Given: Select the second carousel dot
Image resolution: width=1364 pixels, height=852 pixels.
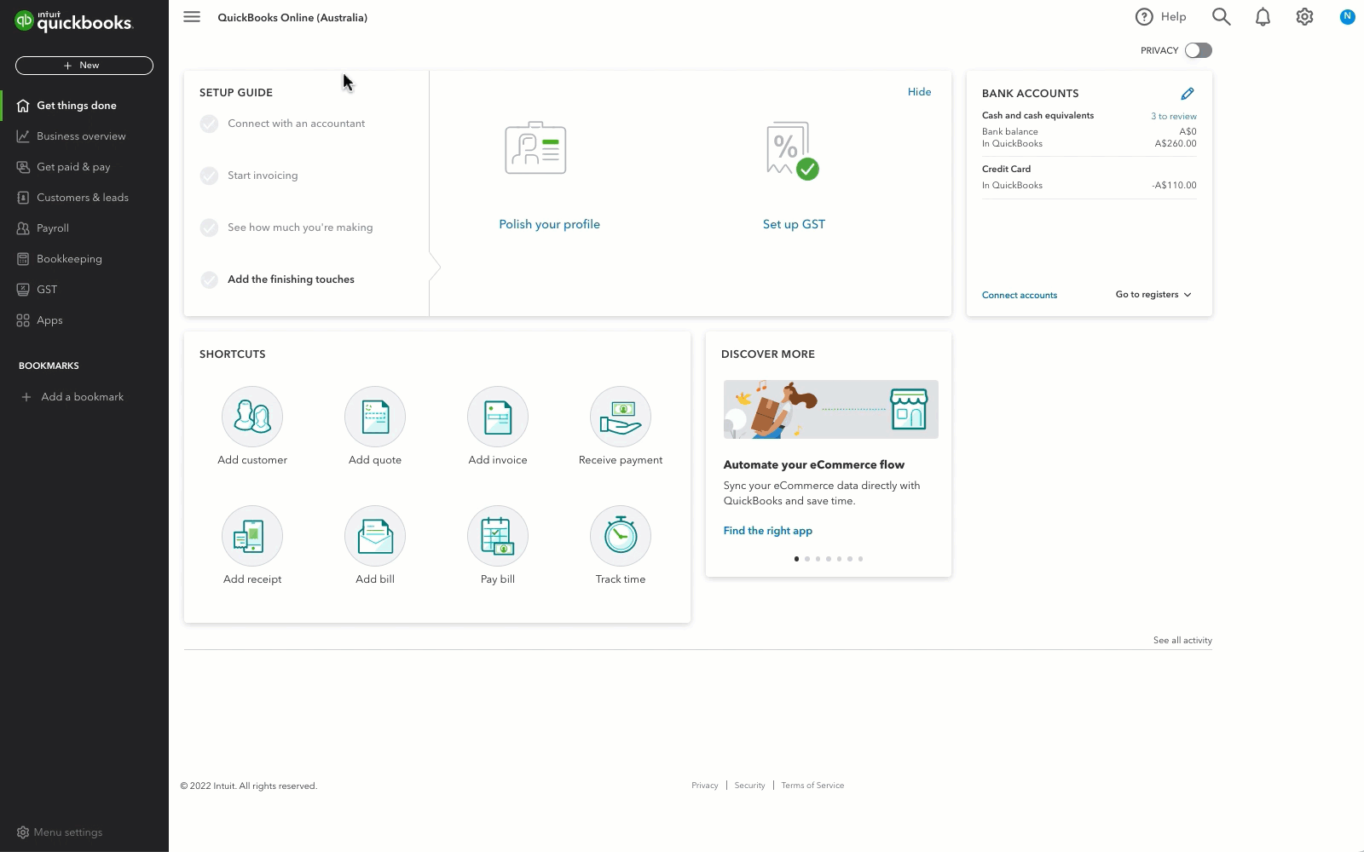Looking at the screenshot, I should tap(807, 559).
